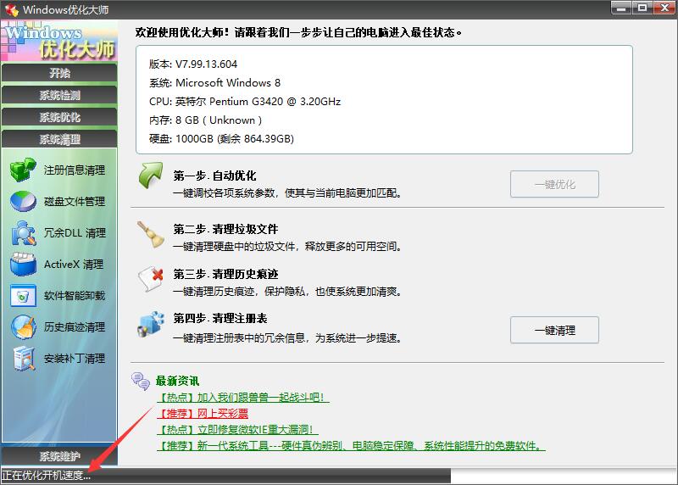The width and height of the screenshot is (678, 485).
Task: Click the 第三步.清理历史痕迹 heading
Action: point(225,274)
